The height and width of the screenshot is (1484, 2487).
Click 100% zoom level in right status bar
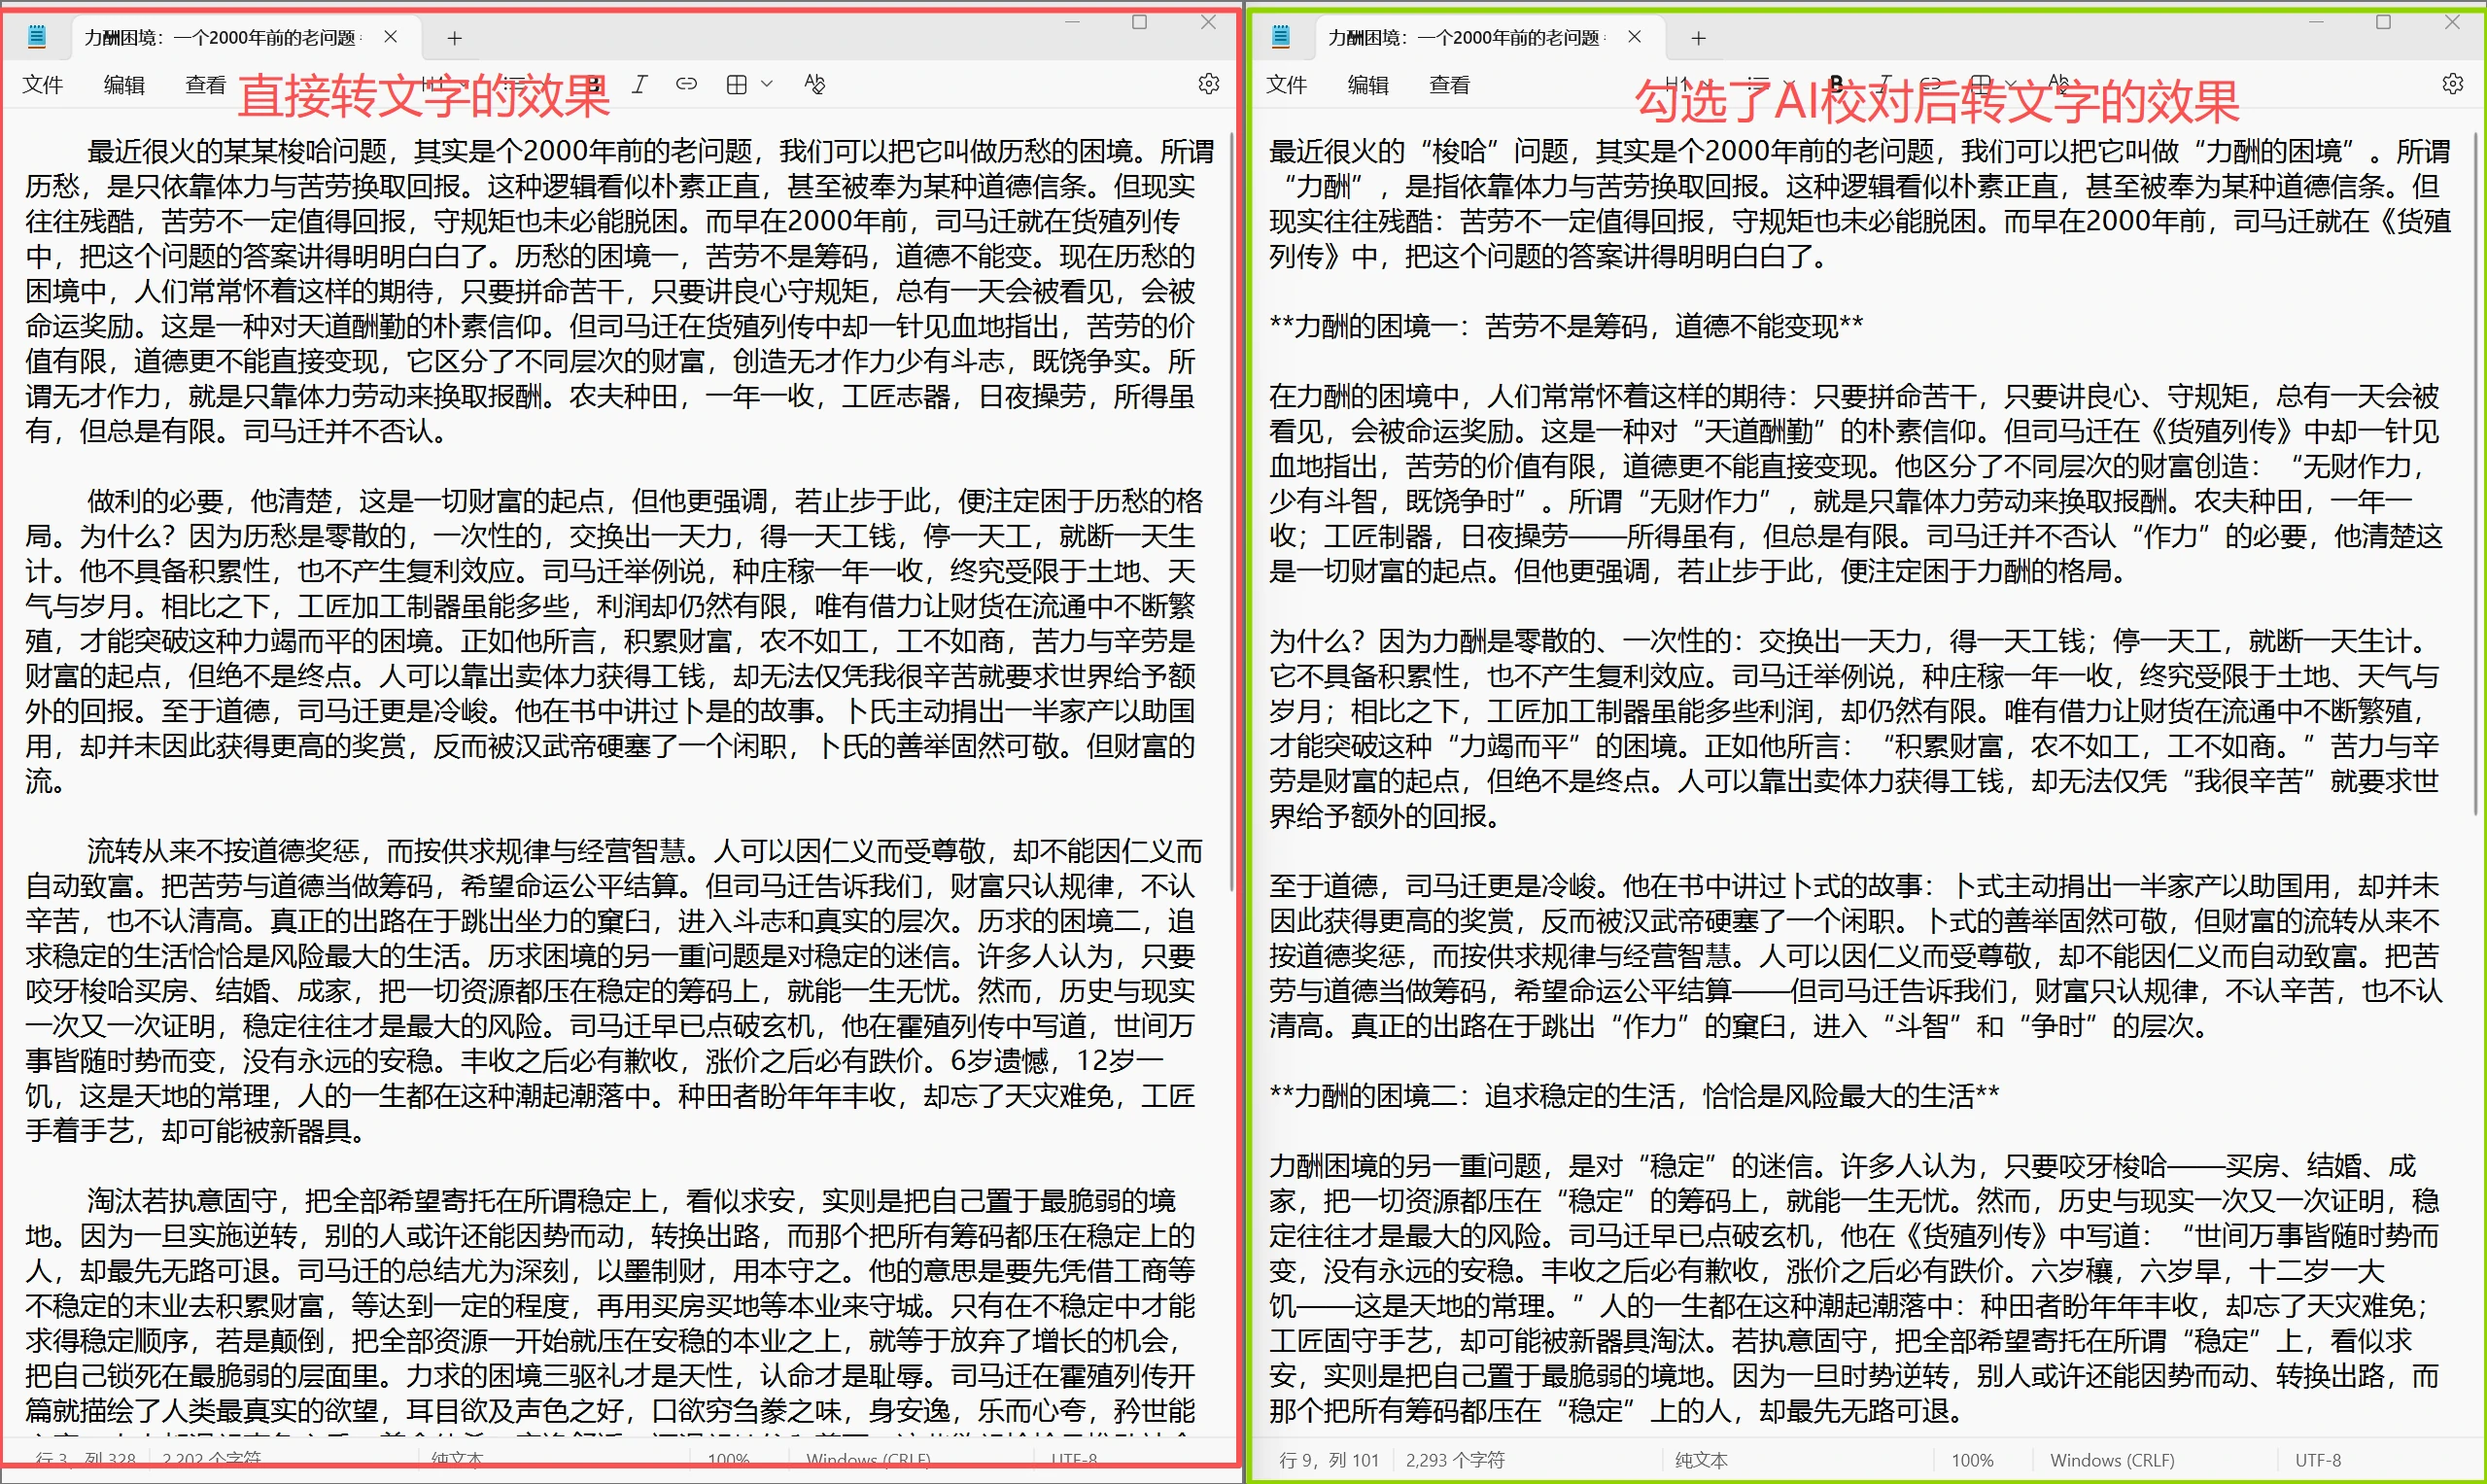[1972, 1460]
